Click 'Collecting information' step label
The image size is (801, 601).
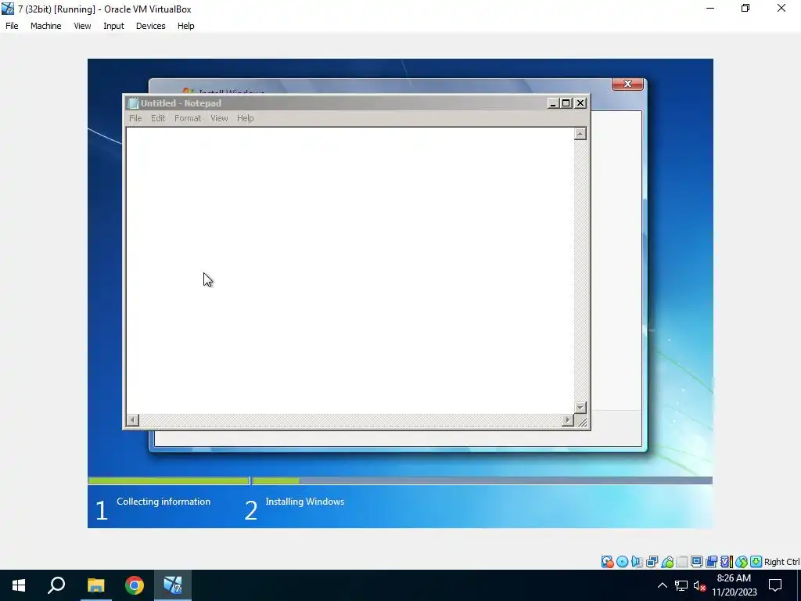tap(163, 502)
